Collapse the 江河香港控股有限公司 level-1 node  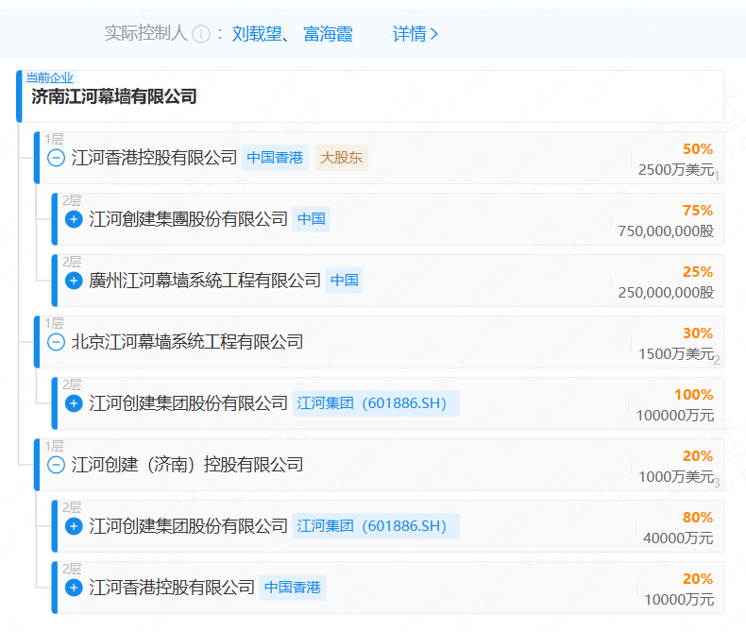tap(56, 158)
